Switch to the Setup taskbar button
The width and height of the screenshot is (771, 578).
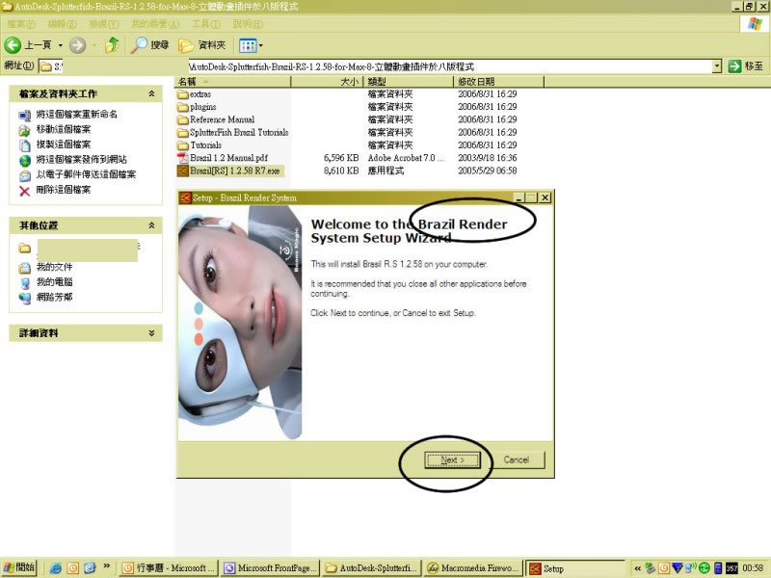click(574, 568)
